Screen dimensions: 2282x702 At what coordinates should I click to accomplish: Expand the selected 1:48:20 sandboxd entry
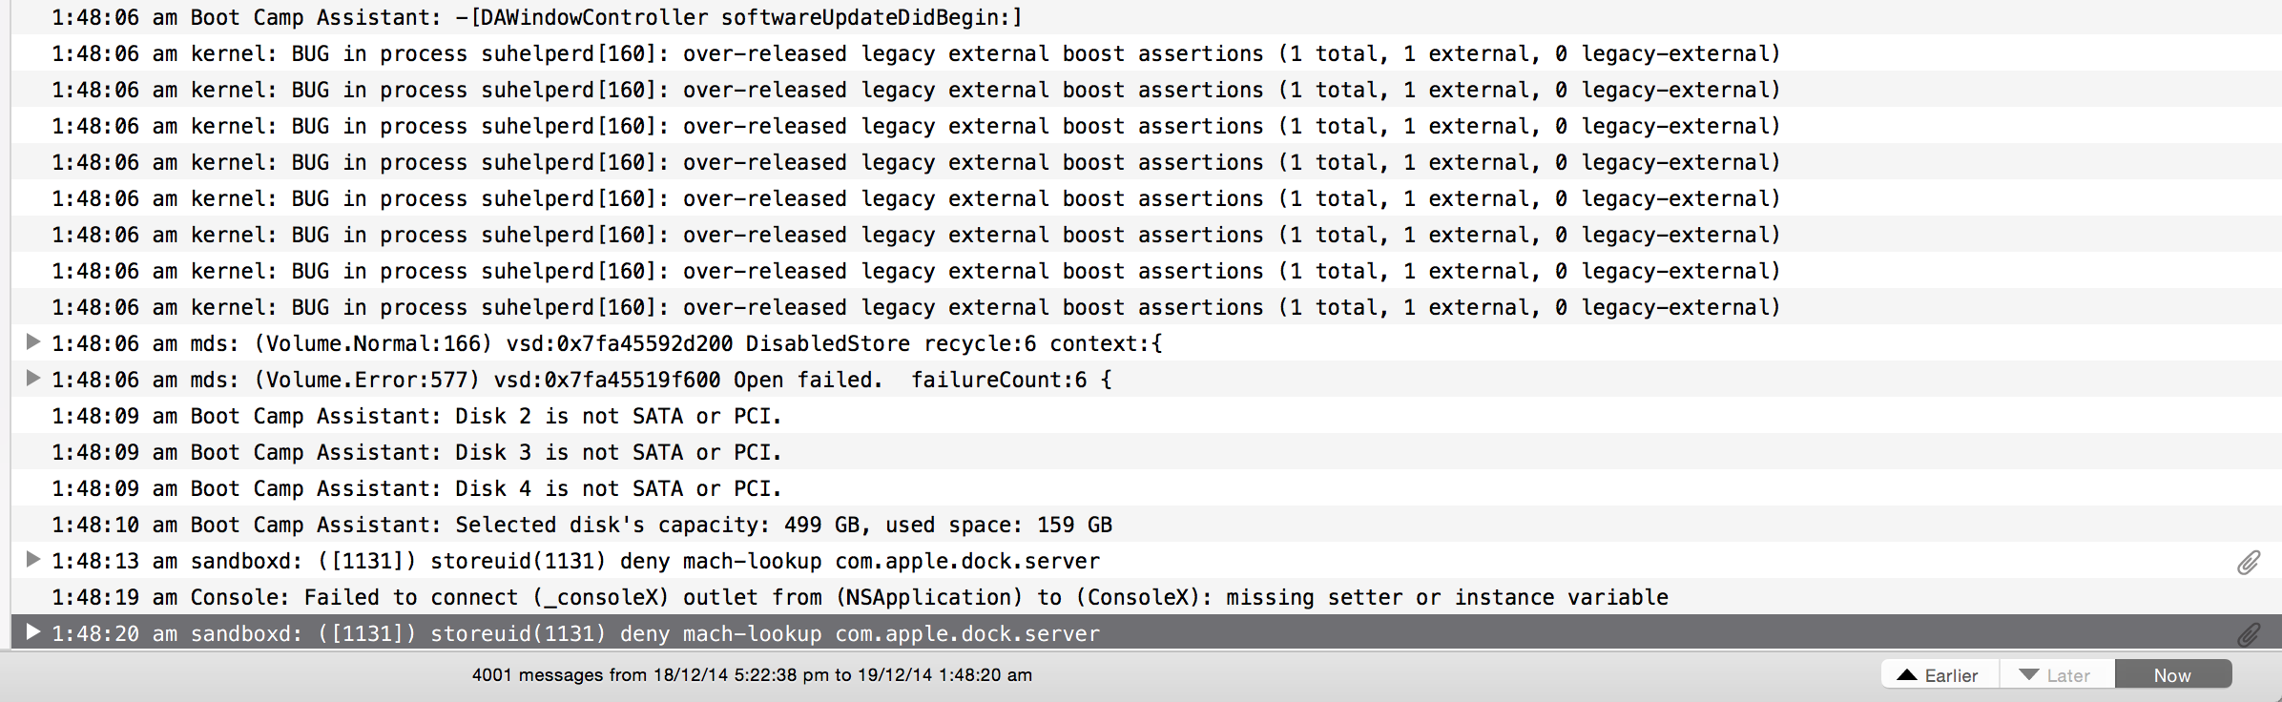click(x=32, y=631)
